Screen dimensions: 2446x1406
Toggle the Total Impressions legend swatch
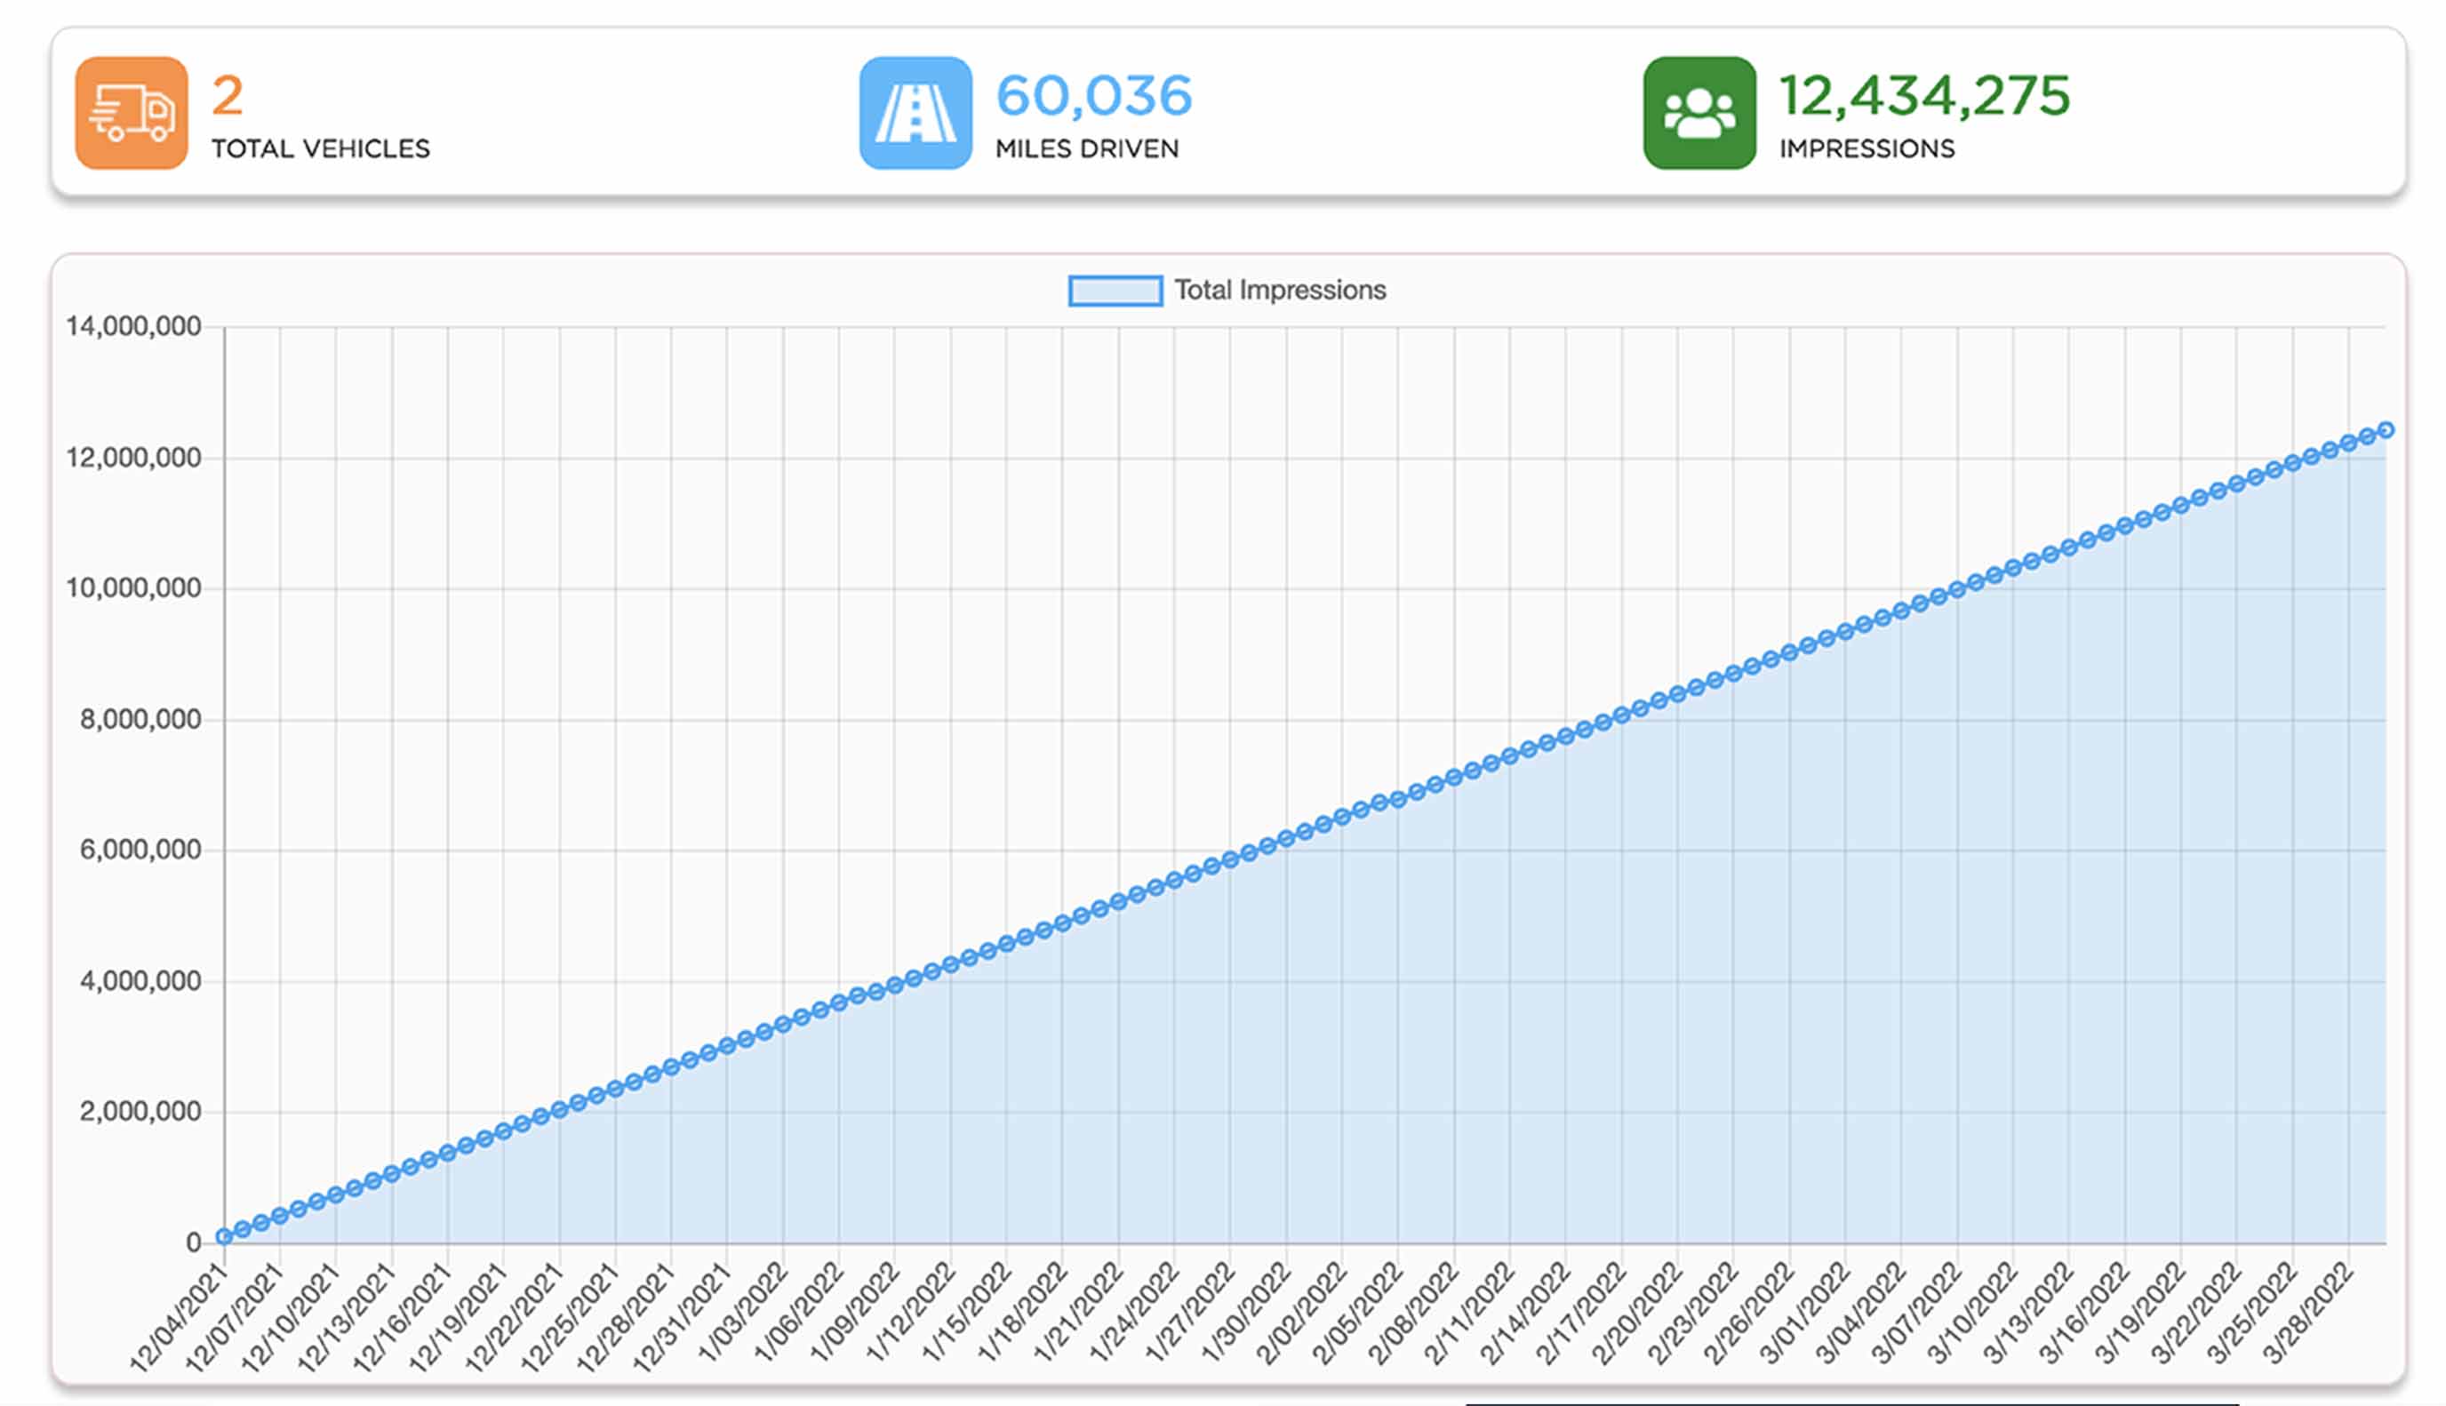pyautogui.click(x=1115, y=291)
